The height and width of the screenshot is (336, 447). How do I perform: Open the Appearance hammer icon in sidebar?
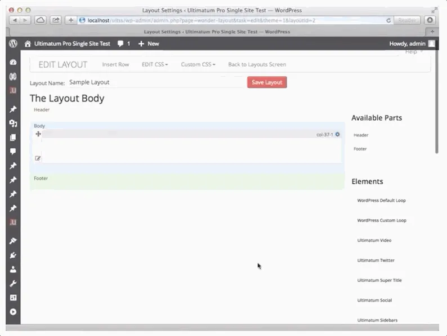[x=13, y=241]
